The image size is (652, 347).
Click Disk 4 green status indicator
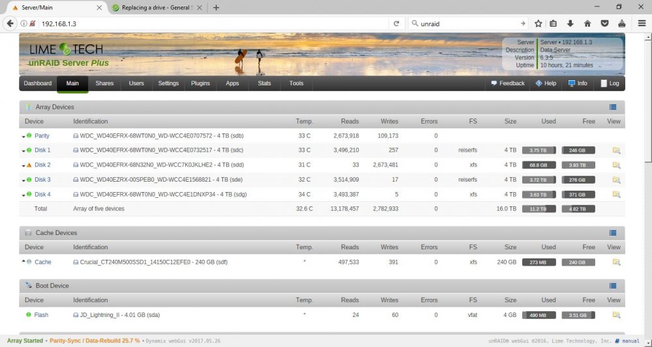29,194
